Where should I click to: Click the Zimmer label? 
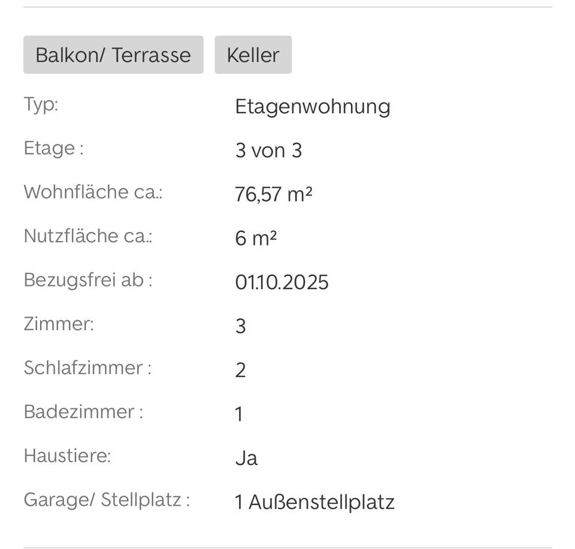point(59,324)
